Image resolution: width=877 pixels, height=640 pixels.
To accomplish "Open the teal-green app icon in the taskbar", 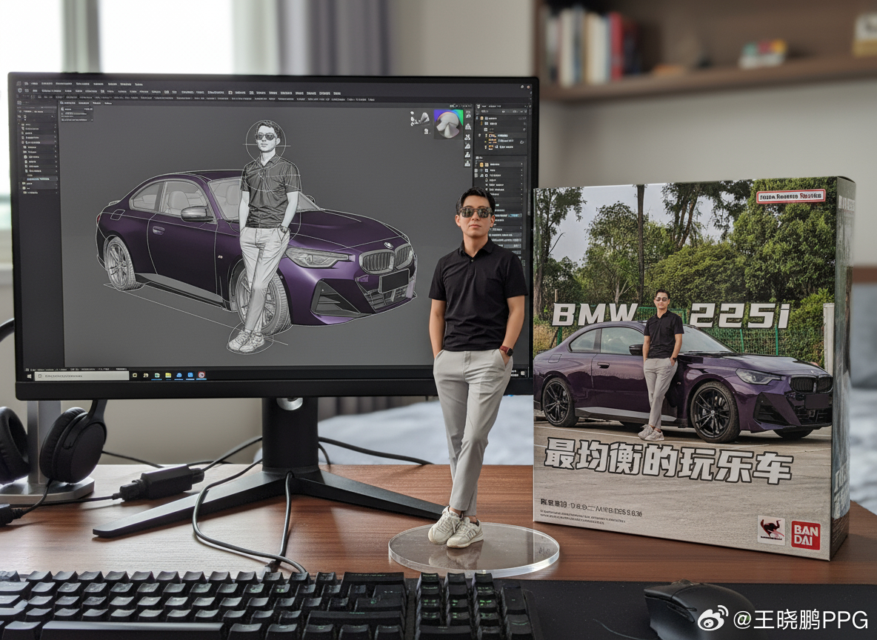I will (157, 376).
